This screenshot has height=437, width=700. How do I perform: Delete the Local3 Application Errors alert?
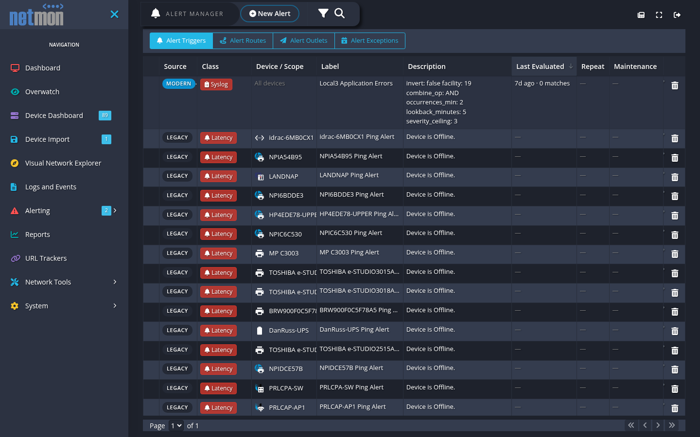tap(675, 85)
